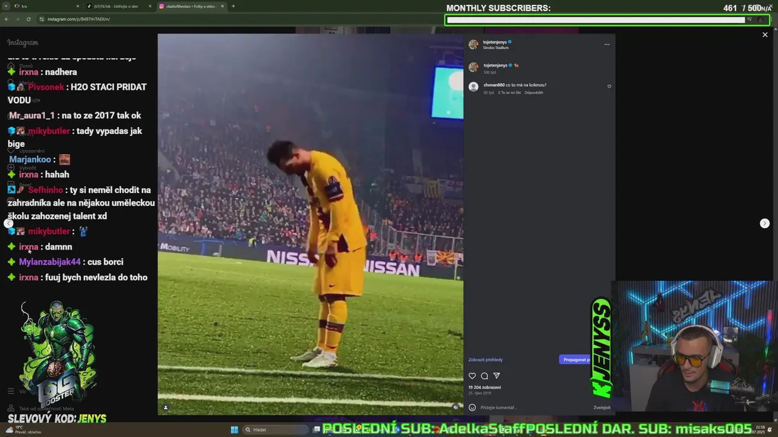
Task: Open tojetenjenys username in the caption row
Action: [495, 65]
